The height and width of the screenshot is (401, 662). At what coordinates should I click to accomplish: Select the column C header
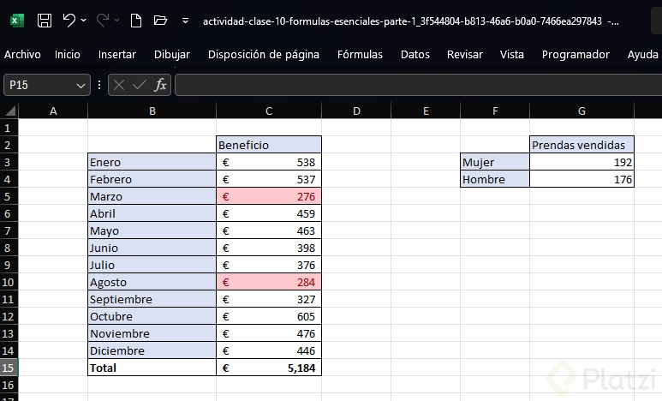click(x=269, y=111)
